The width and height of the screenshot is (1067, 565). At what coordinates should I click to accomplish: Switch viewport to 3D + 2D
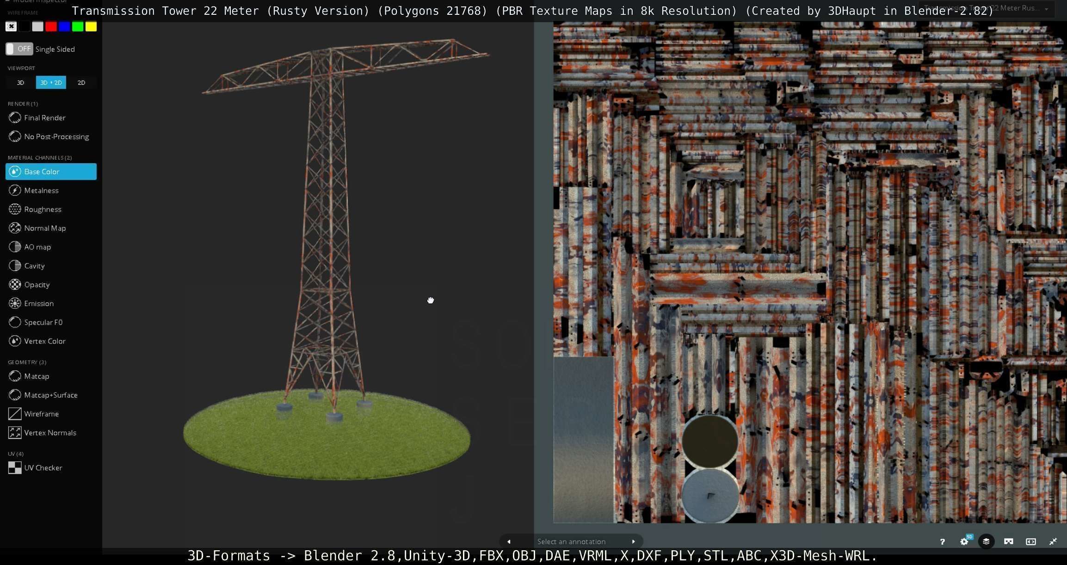point(51,83)
